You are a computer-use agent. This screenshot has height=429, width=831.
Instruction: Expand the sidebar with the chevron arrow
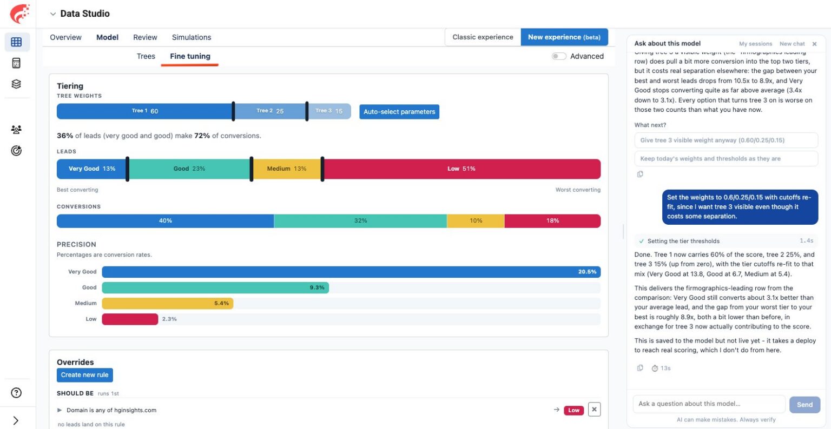pos(15,420)
